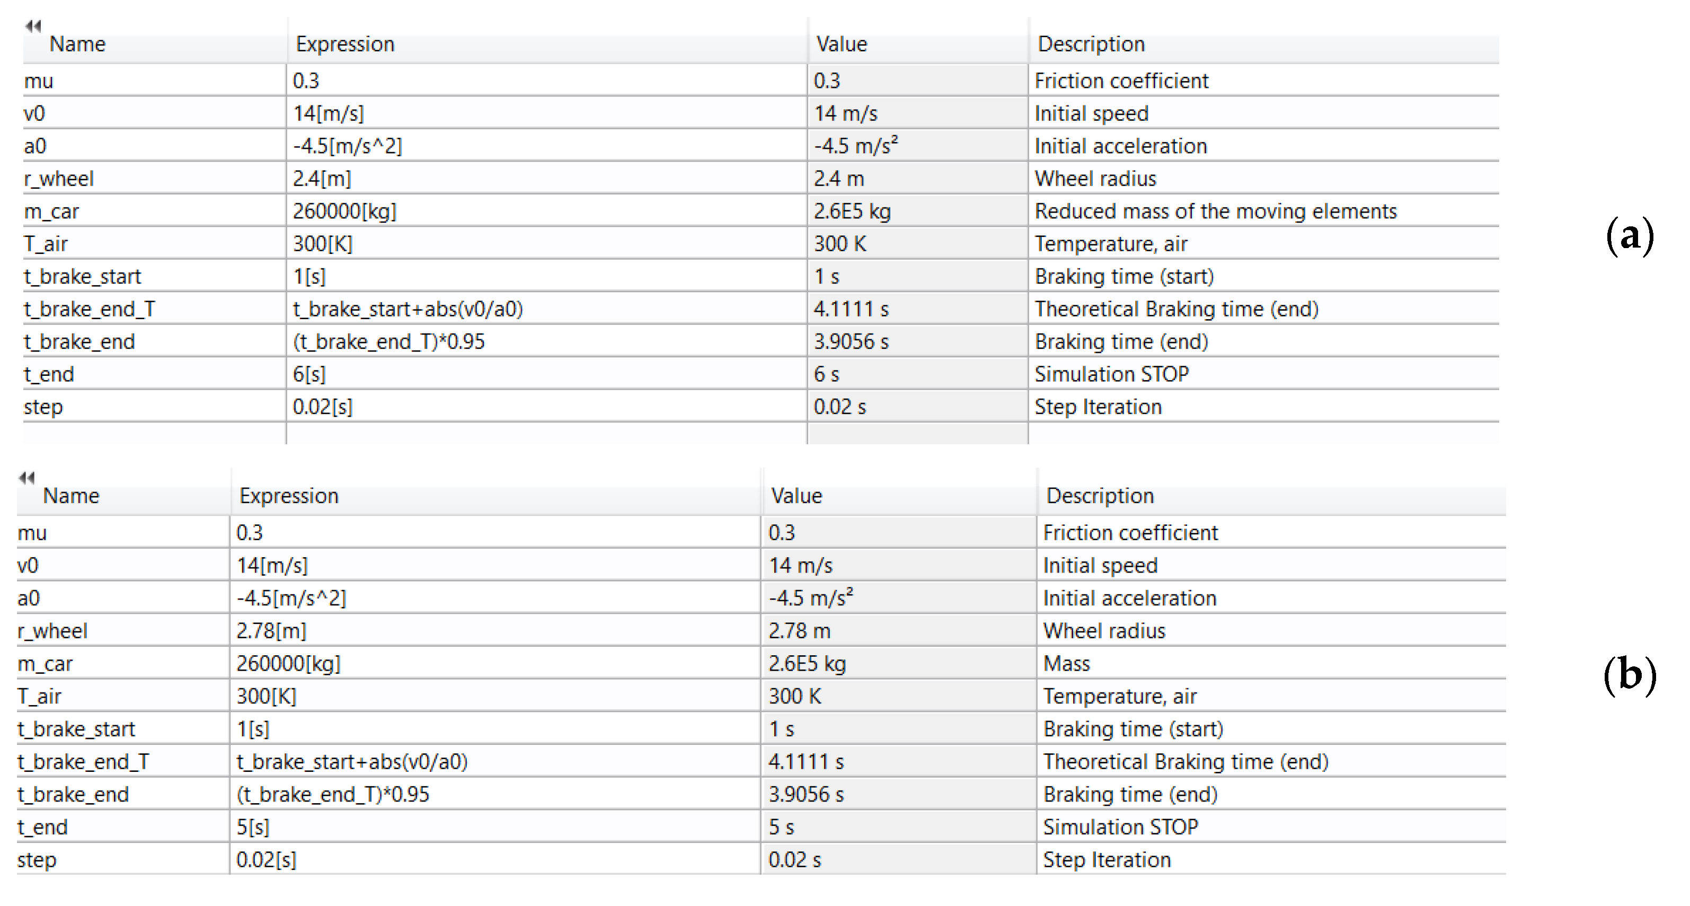Screen dimensions: 1690x906
Task: Click the v0 14[m/s] expression in table (b)
Action: coord(272,565)
